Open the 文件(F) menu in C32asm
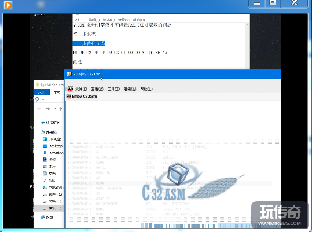This screenshot has height=232, width=312. 81,89
